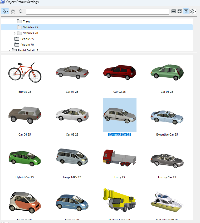Select the motorboat thumbnail
The width and height of the screenshot is (200, 223).
click(167, 202)
